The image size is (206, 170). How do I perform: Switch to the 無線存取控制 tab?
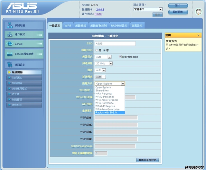click(x=98, y=25)
